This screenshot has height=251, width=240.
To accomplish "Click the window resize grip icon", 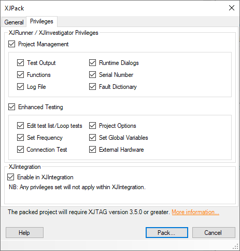I will point(236,247).
